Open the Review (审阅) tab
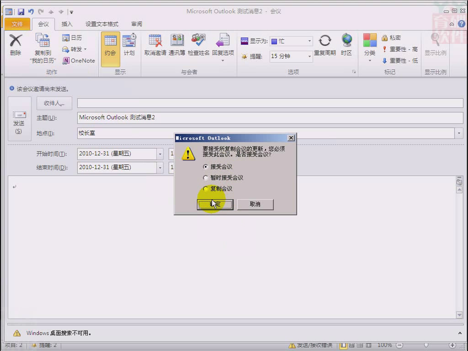This screenshot has width=468, height=351. [x=137, y=24]
